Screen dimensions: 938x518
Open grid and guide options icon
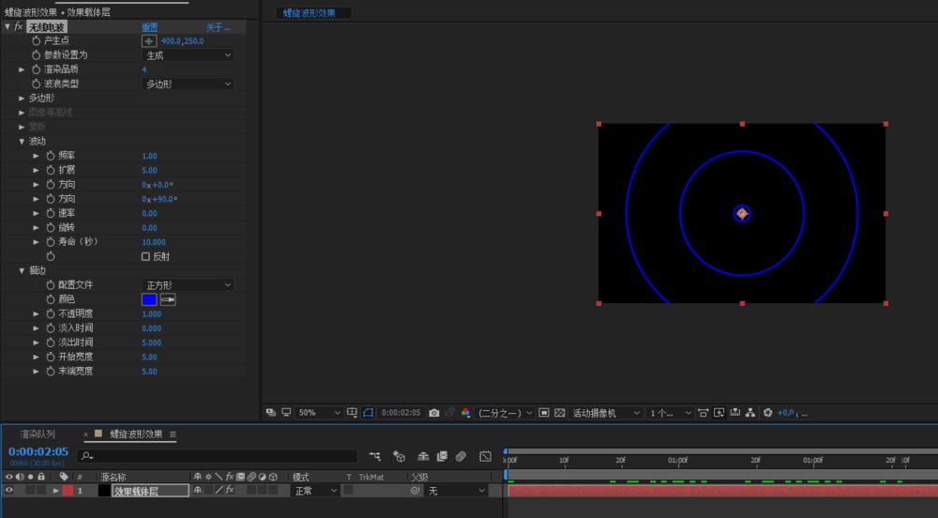[352, 412]
